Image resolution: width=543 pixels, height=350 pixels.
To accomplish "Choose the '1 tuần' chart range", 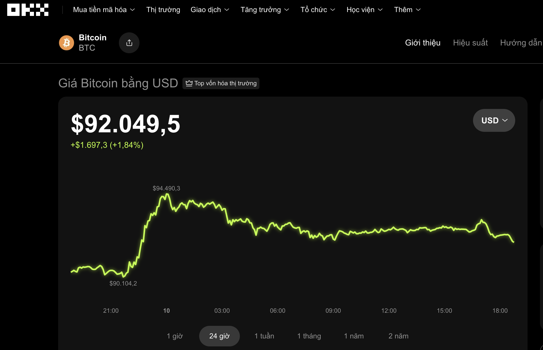I will pyautogui.click(x=264, y=336).
